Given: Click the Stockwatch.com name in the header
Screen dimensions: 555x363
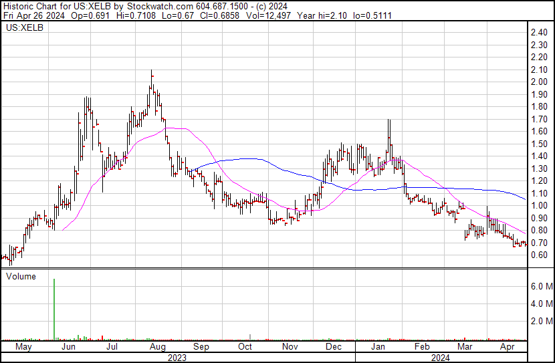Looking at the screenshot, I should click(x=160, y=5).
